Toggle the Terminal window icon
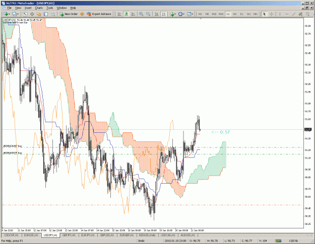This screenshot has height=244, width=315. [x=46, y=14]
